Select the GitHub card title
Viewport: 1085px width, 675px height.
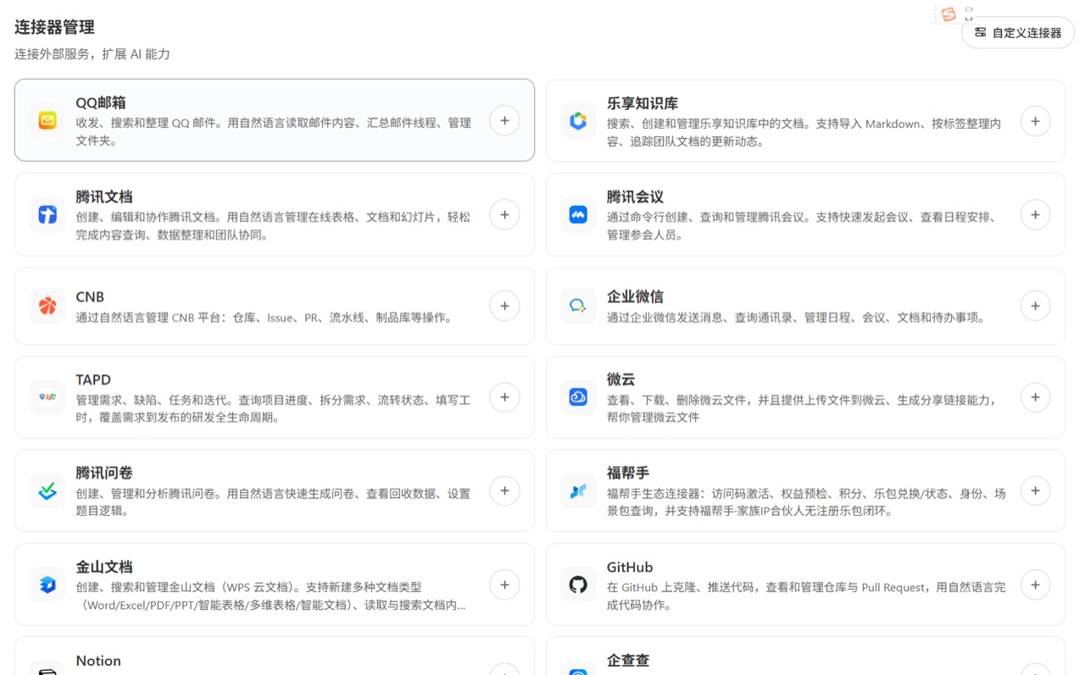pos(630,567)
